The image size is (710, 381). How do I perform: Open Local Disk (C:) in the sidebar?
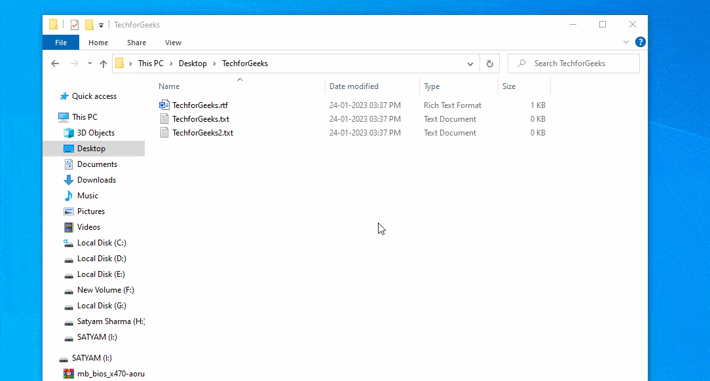[x=102, y=243]
